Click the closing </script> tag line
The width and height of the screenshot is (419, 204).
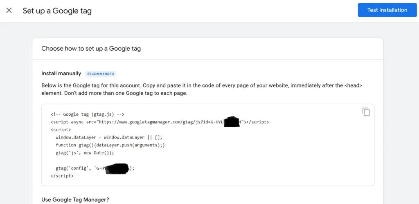(x=62, y=176)
